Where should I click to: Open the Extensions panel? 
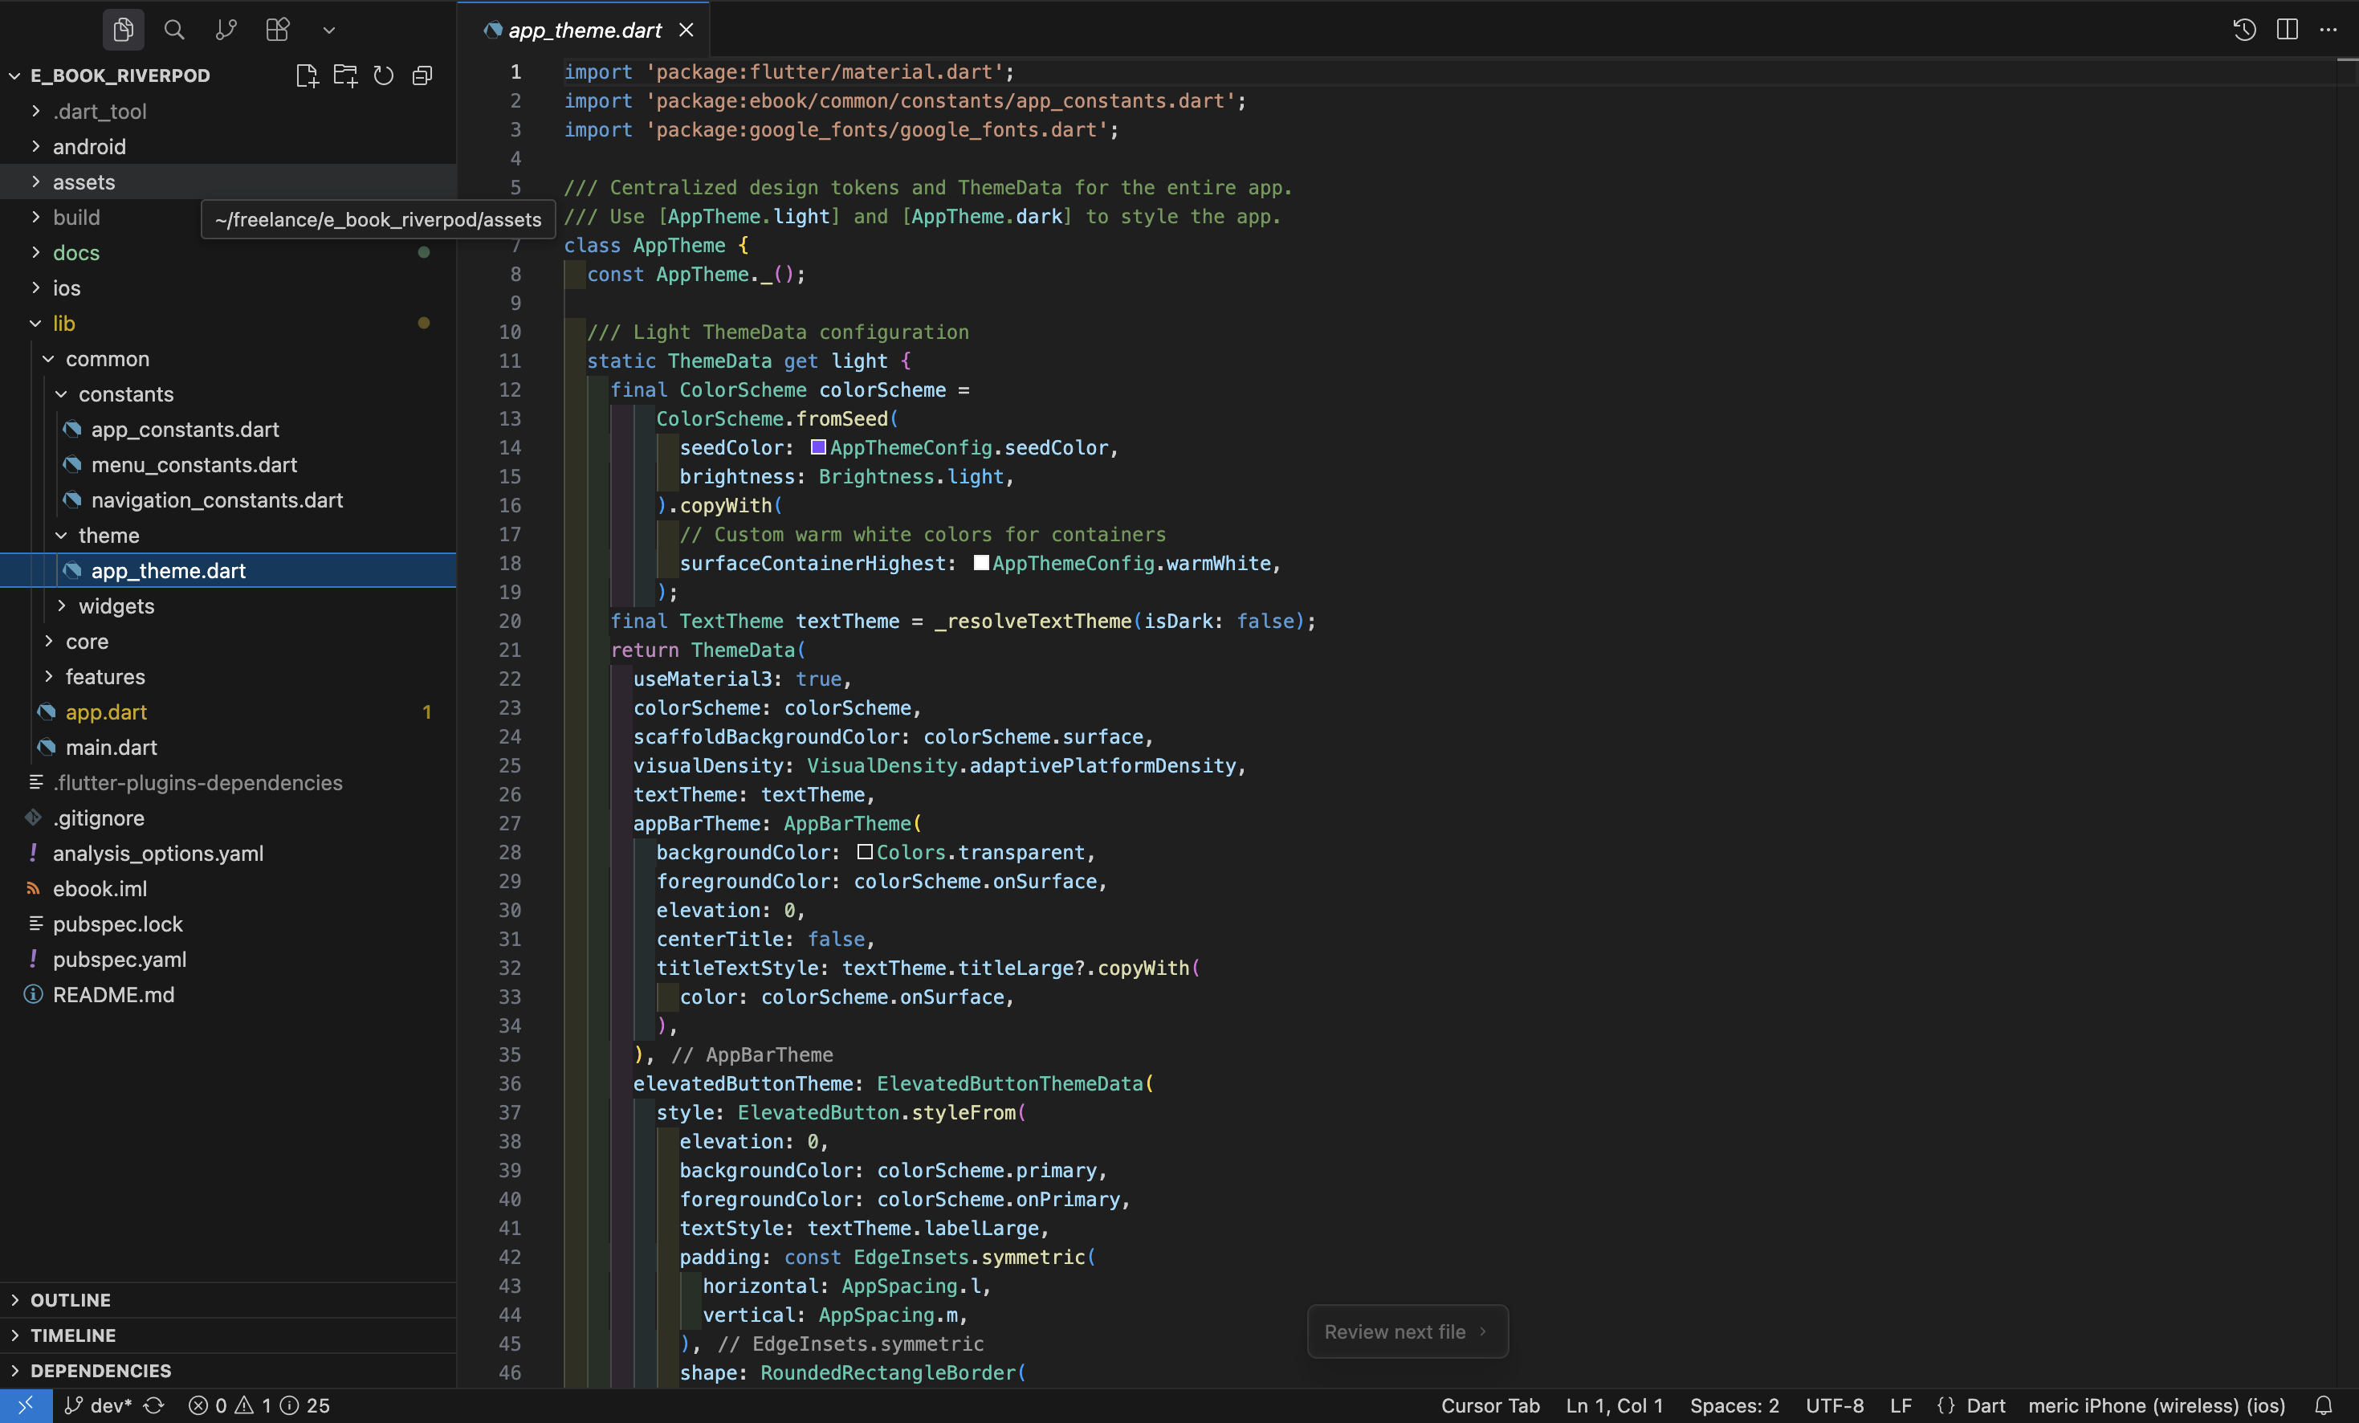[x=277, y=30]
